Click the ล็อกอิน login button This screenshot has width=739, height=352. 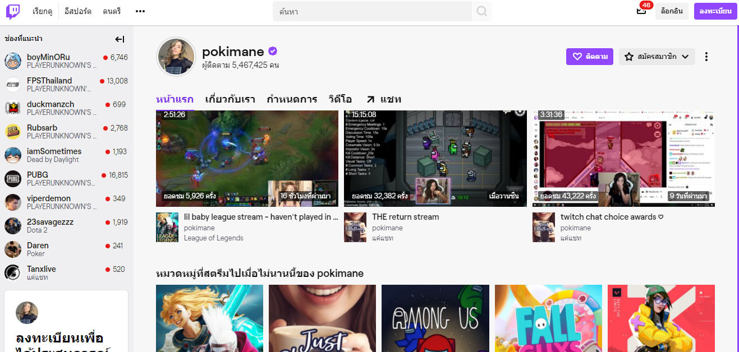pyautogui.click(x=672, y=11)
